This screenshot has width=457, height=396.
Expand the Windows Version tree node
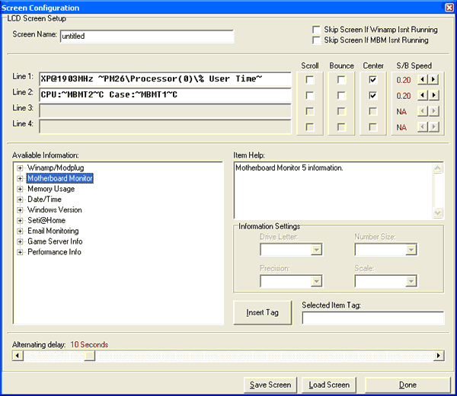[x=20, y=210]
